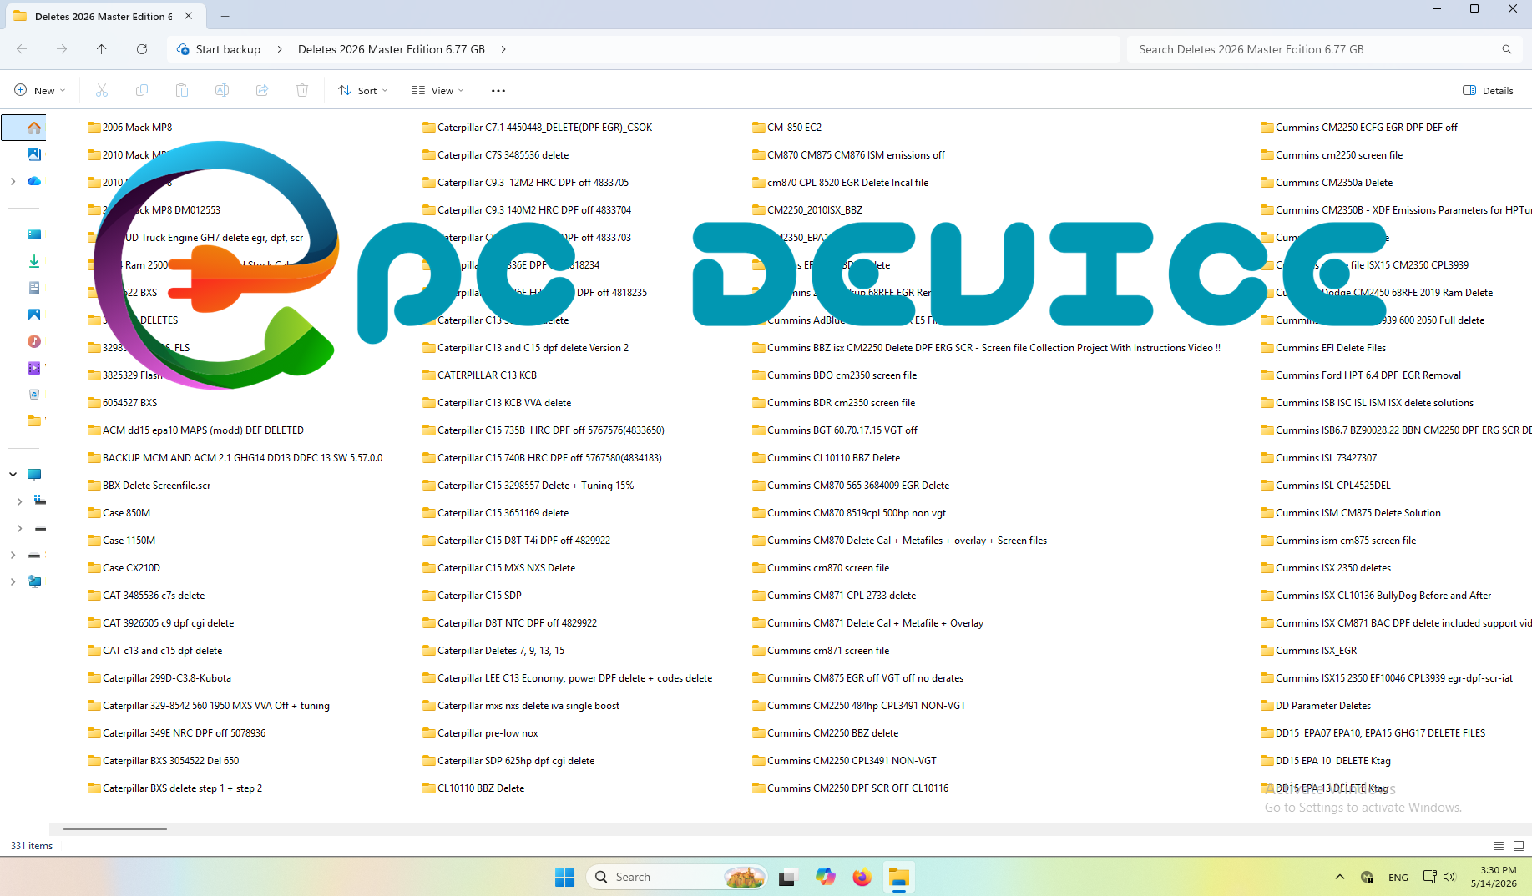The height and width of the screenshot is (896, 1532).
Task: Switch to details list view icon
Action: (x=1499, y=845)
